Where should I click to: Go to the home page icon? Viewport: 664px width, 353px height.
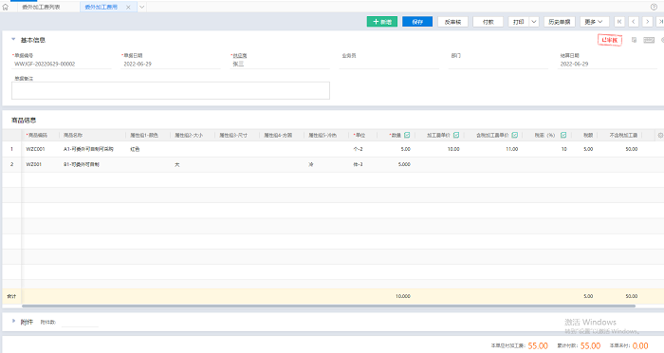coord(6,7)
